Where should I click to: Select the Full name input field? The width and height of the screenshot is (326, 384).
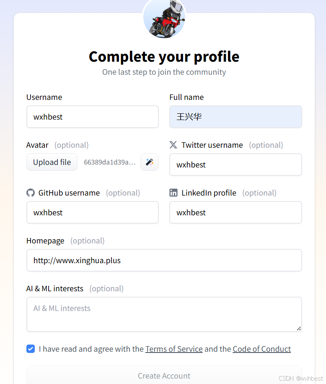235,117
